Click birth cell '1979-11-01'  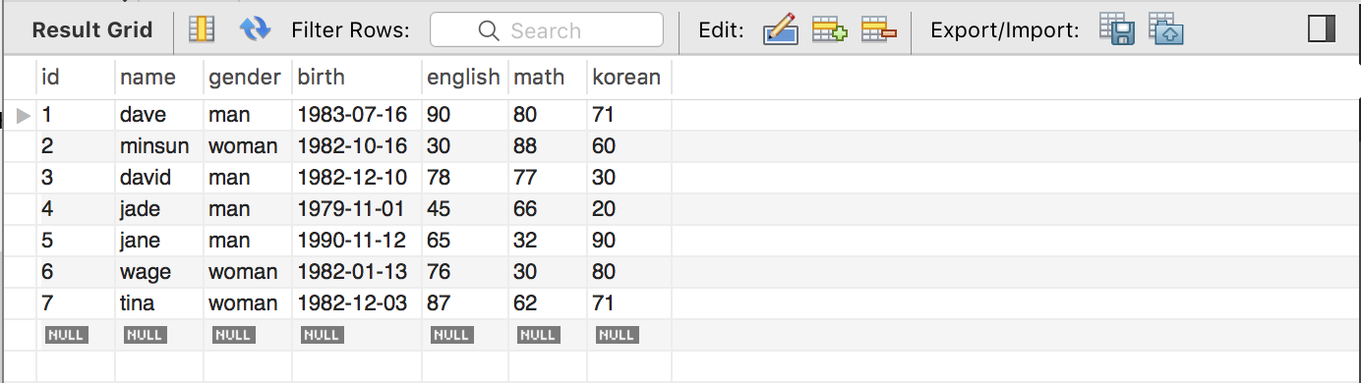point(357,209)
